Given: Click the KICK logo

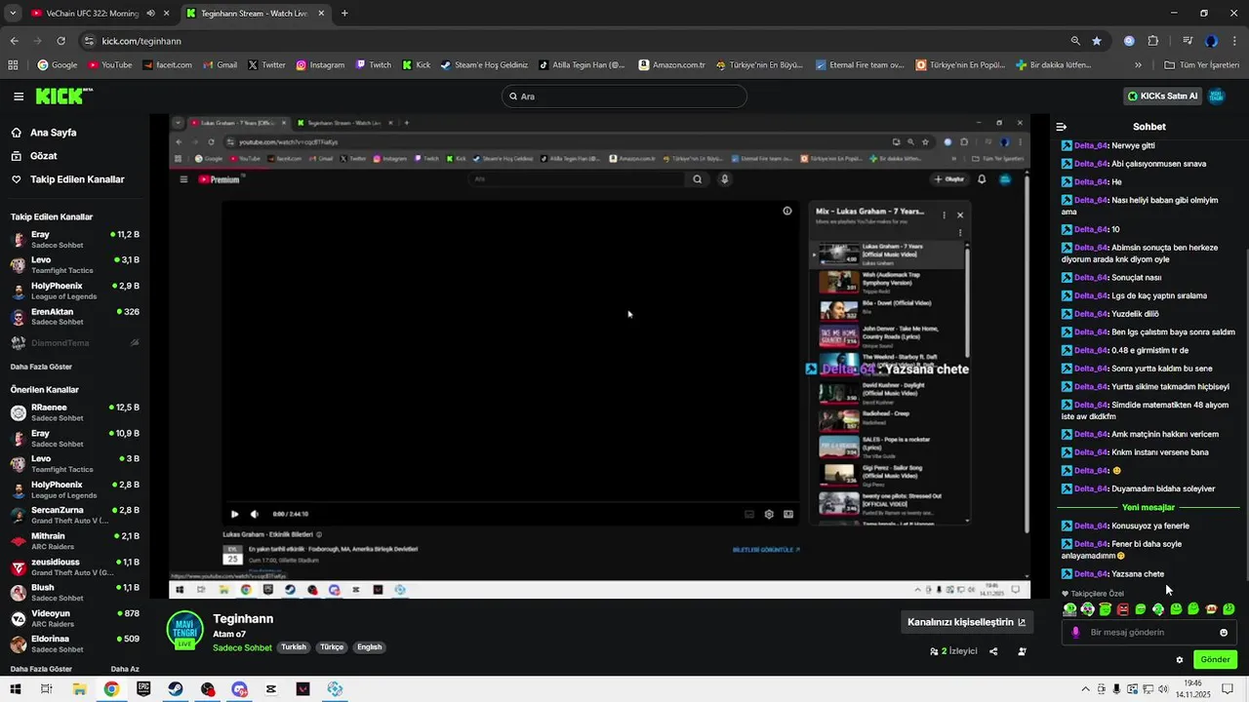Looking at the screenshot, I should coord(63,96).
